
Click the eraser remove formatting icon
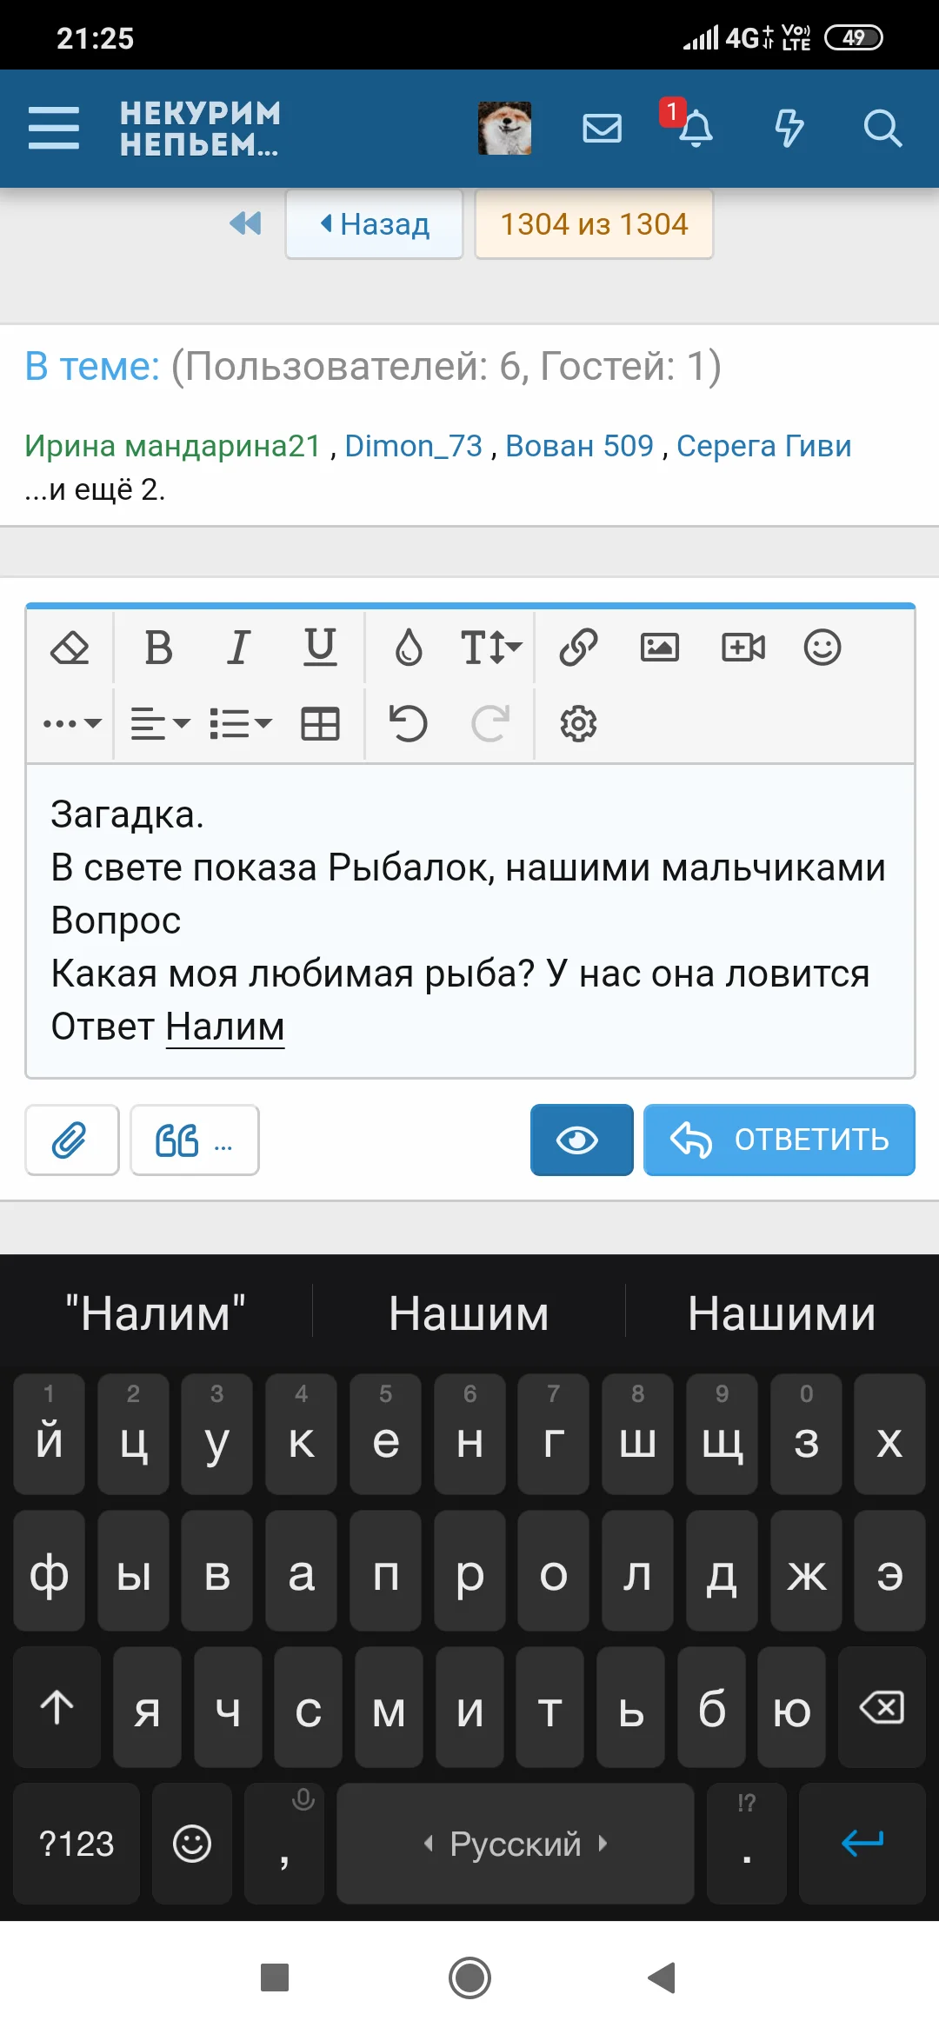(x=70, y=648)
